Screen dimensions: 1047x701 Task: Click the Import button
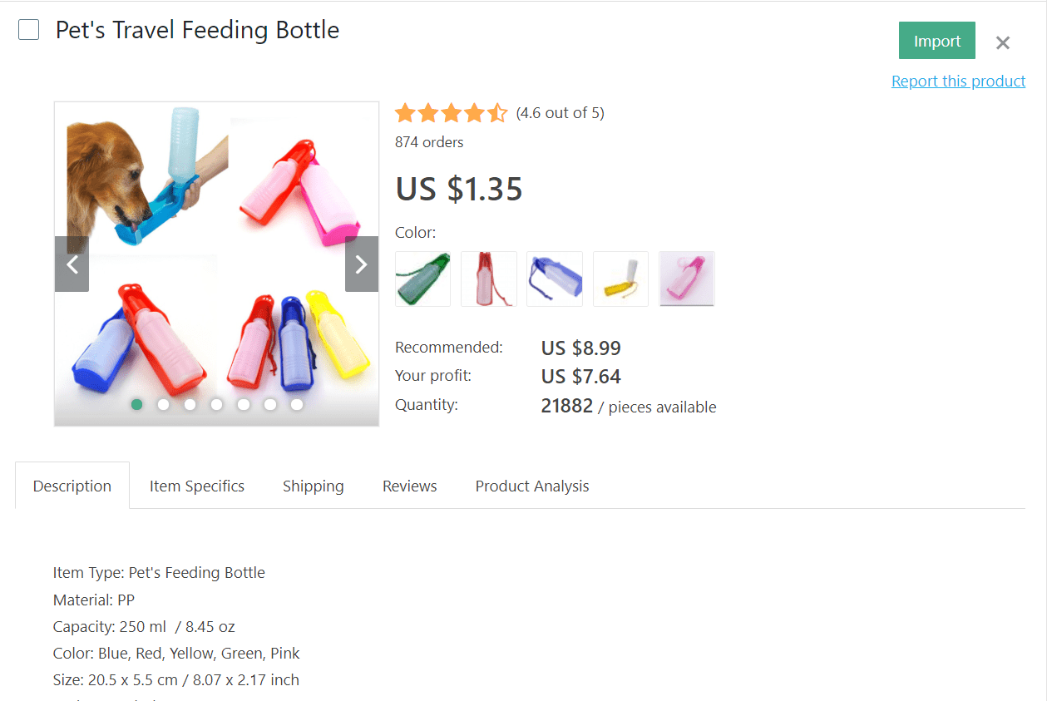936,40
